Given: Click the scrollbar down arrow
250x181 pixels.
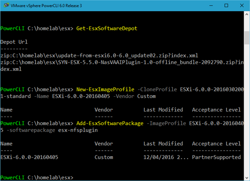Looking at the screenshot, I should click(x=247, y=177).
